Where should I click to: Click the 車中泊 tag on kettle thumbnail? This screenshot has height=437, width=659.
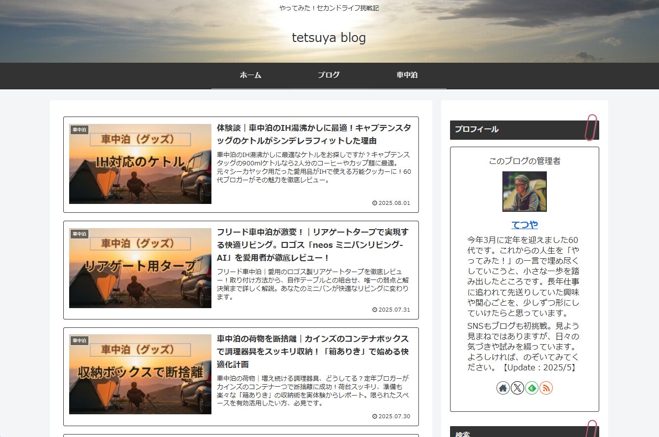coord(79,130)
